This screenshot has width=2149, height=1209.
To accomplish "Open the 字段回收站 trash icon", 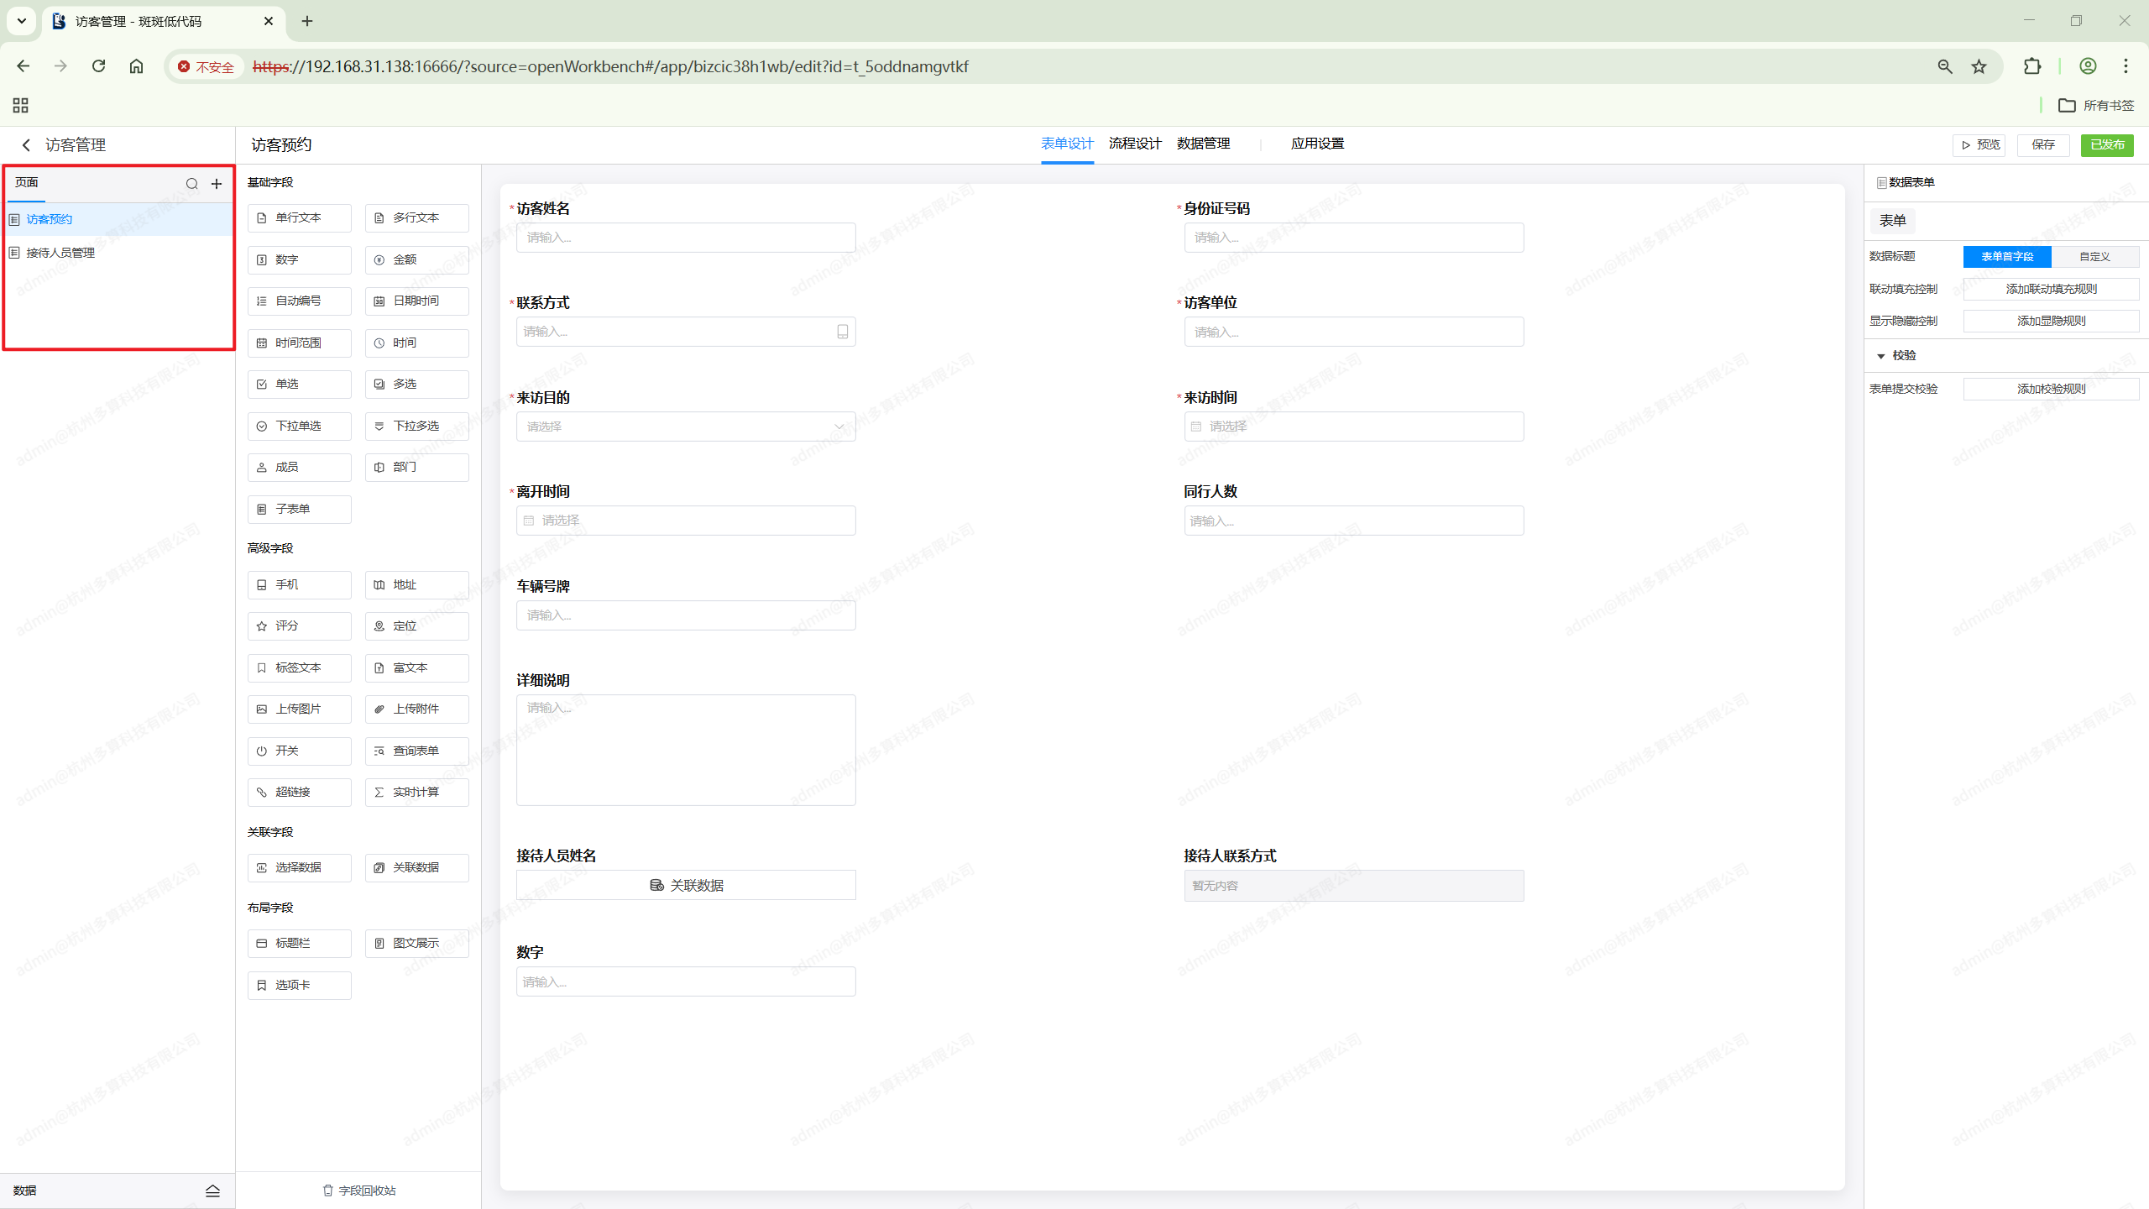I will pyautogui.click(x=327, y=1191).
